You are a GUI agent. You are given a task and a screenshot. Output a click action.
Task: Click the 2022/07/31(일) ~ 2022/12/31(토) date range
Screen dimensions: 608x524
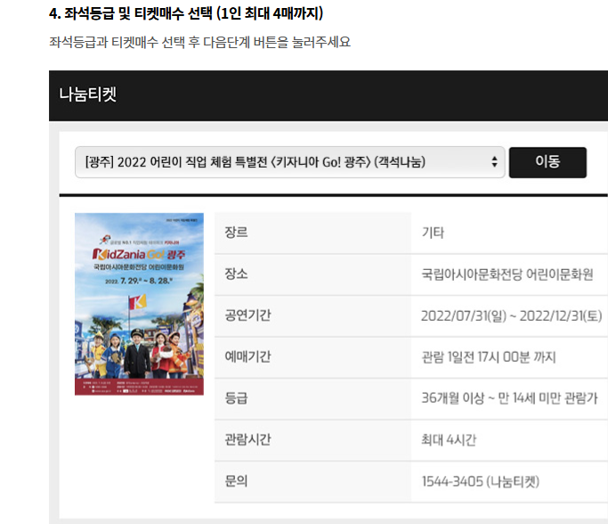(512, 316)
